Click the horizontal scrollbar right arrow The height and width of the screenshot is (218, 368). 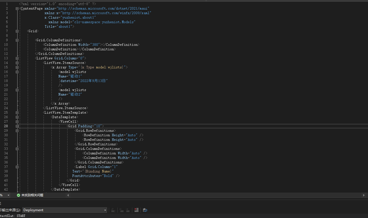(364, 195)
